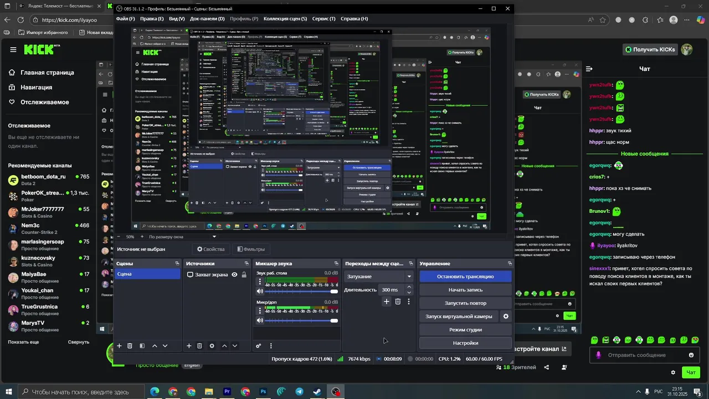This screenshot has width=709, height=399.
Task: Add a transition with the plus icon
Action: click(x=387, y=301)
